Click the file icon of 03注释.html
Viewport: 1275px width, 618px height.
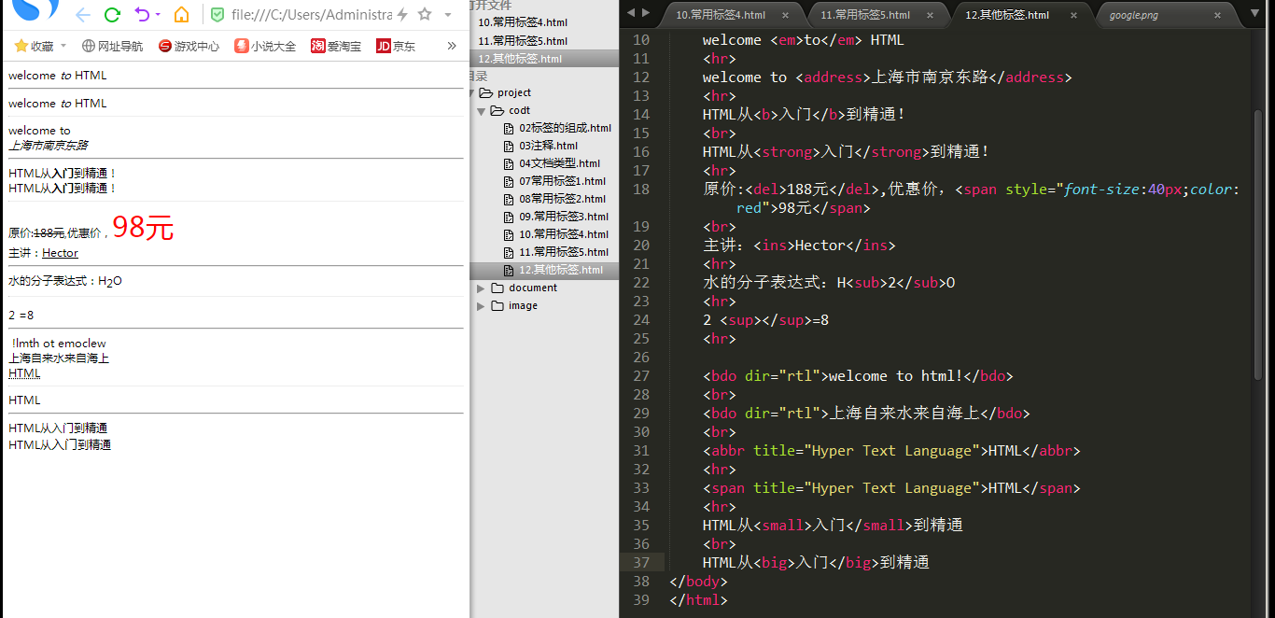tap(509, 146)
